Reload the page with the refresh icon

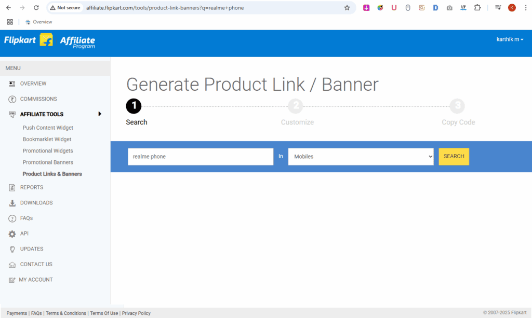[x=36, y=7]
